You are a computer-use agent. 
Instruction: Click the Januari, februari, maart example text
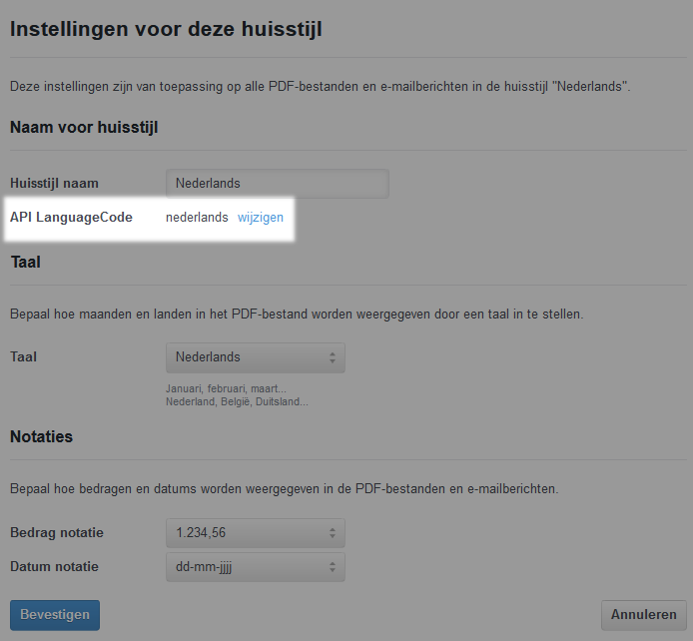pos(226,389)
